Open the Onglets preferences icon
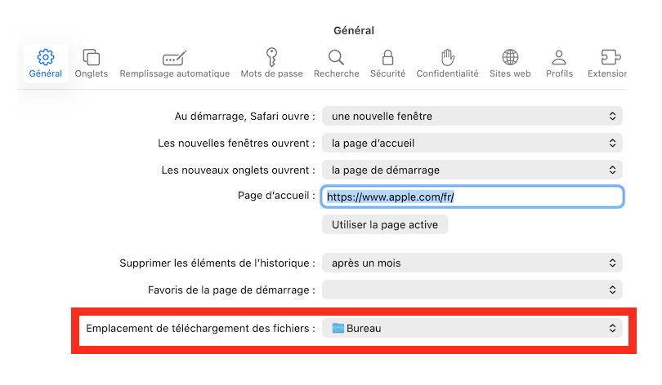Image resolution: width=662 pixels, height=385 pixels. [92, 57]
